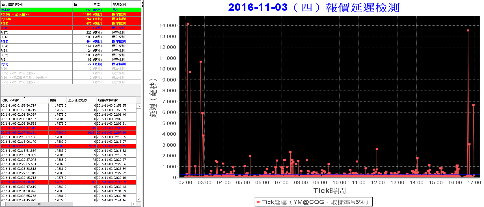This screenshot has width=484, height=207.
Task: Select the green 樣本數 row
Action: tap(71, 10)
